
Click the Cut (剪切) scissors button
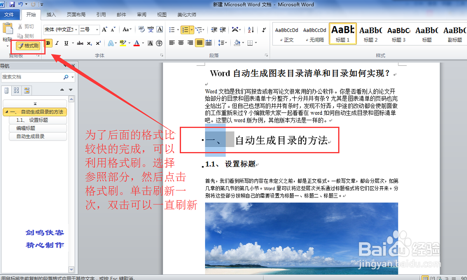pyautogui.click(x=26, y=27)
